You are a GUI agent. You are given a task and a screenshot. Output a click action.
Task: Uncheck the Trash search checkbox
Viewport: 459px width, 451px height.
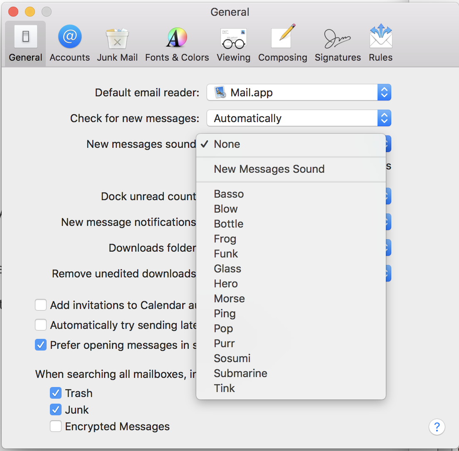tap(56, 393)
